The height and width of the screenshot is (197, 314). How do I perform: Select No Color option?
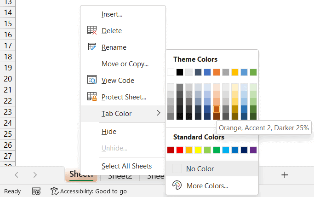[200, 169]
